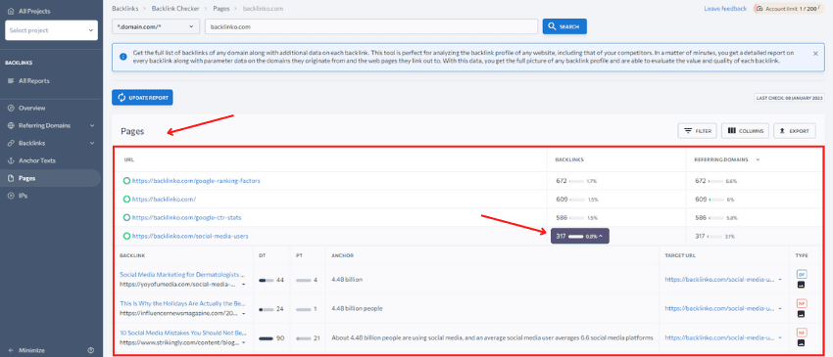Open backlinko.com/google-ctr-stats link
833x357 pixels.
coord(187,217)
